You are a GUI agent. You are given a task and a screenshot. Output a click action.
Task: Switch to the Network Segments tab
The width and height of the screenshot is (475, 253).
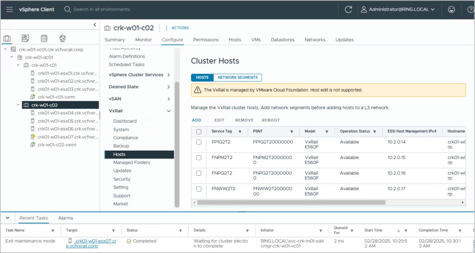pyautogui.click(x=237, y=77)
